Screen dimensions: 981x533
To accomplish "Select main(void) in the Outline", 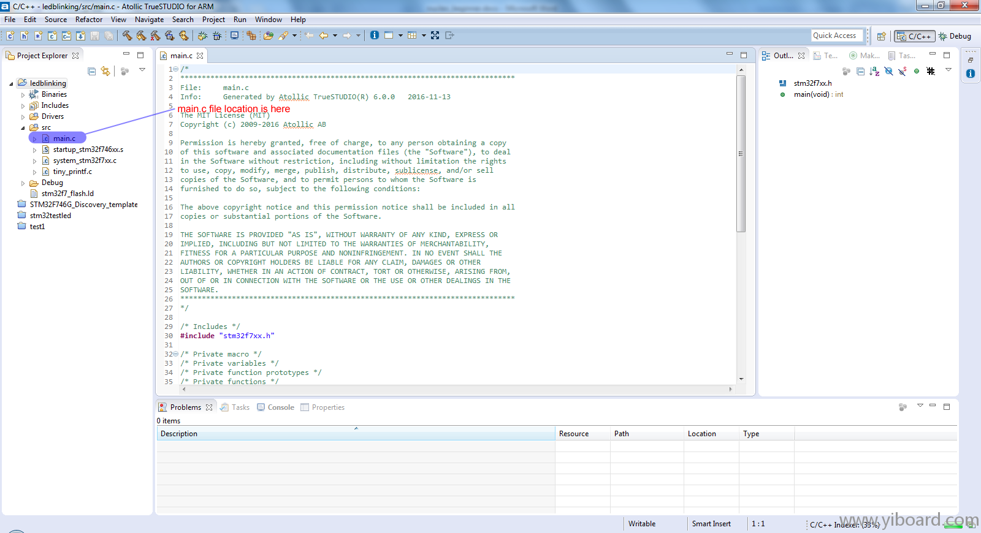I will tap(818, 94).
